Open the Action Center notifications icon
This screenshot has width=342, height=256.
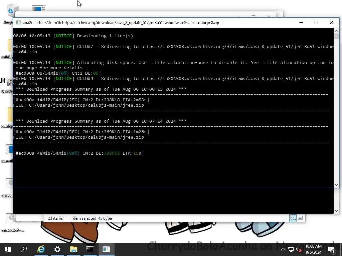point(331,249)
